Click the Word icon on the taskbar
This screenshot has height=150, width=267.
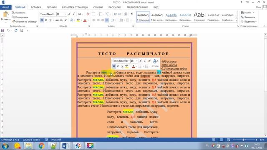click(65, 146)
